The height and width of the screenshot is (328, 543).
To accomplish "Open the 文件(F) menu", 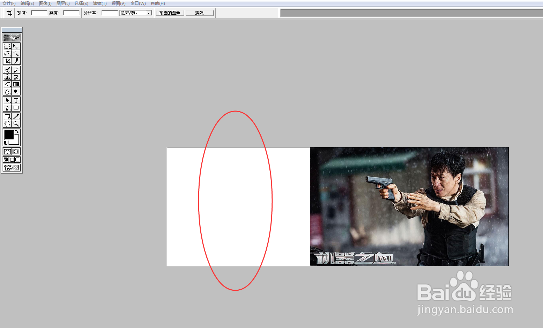I will [9, 3].
